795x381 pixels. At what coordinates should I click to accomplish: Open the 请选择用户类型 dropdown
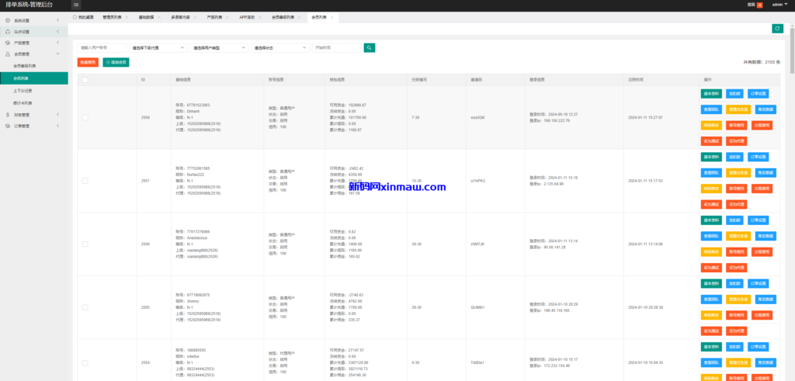coord(219,47)
